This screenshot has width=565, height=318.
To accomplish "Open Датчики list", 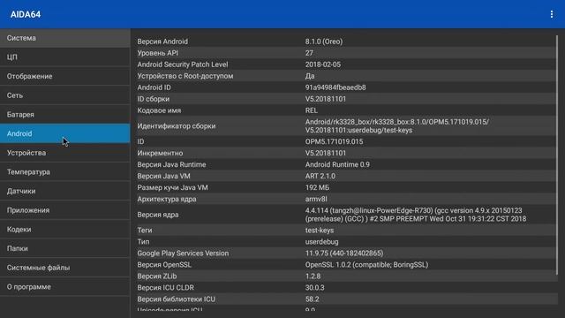I will coord(64,191).
